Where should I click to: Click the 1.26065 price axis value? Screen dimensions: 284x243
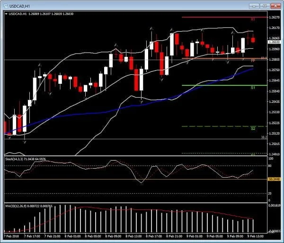pos(275,38)
